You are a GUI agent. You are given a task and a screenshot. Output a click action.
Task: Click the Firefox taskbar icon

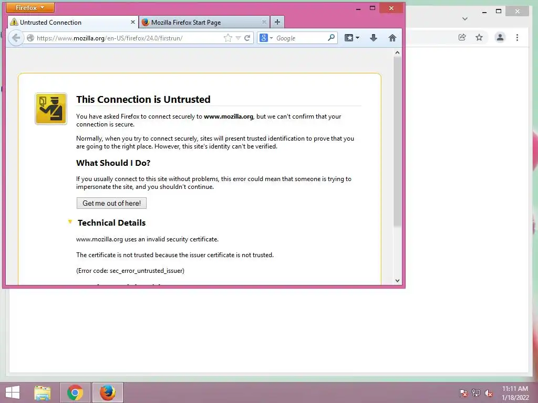pyautogui.click(x=108, y=393)
